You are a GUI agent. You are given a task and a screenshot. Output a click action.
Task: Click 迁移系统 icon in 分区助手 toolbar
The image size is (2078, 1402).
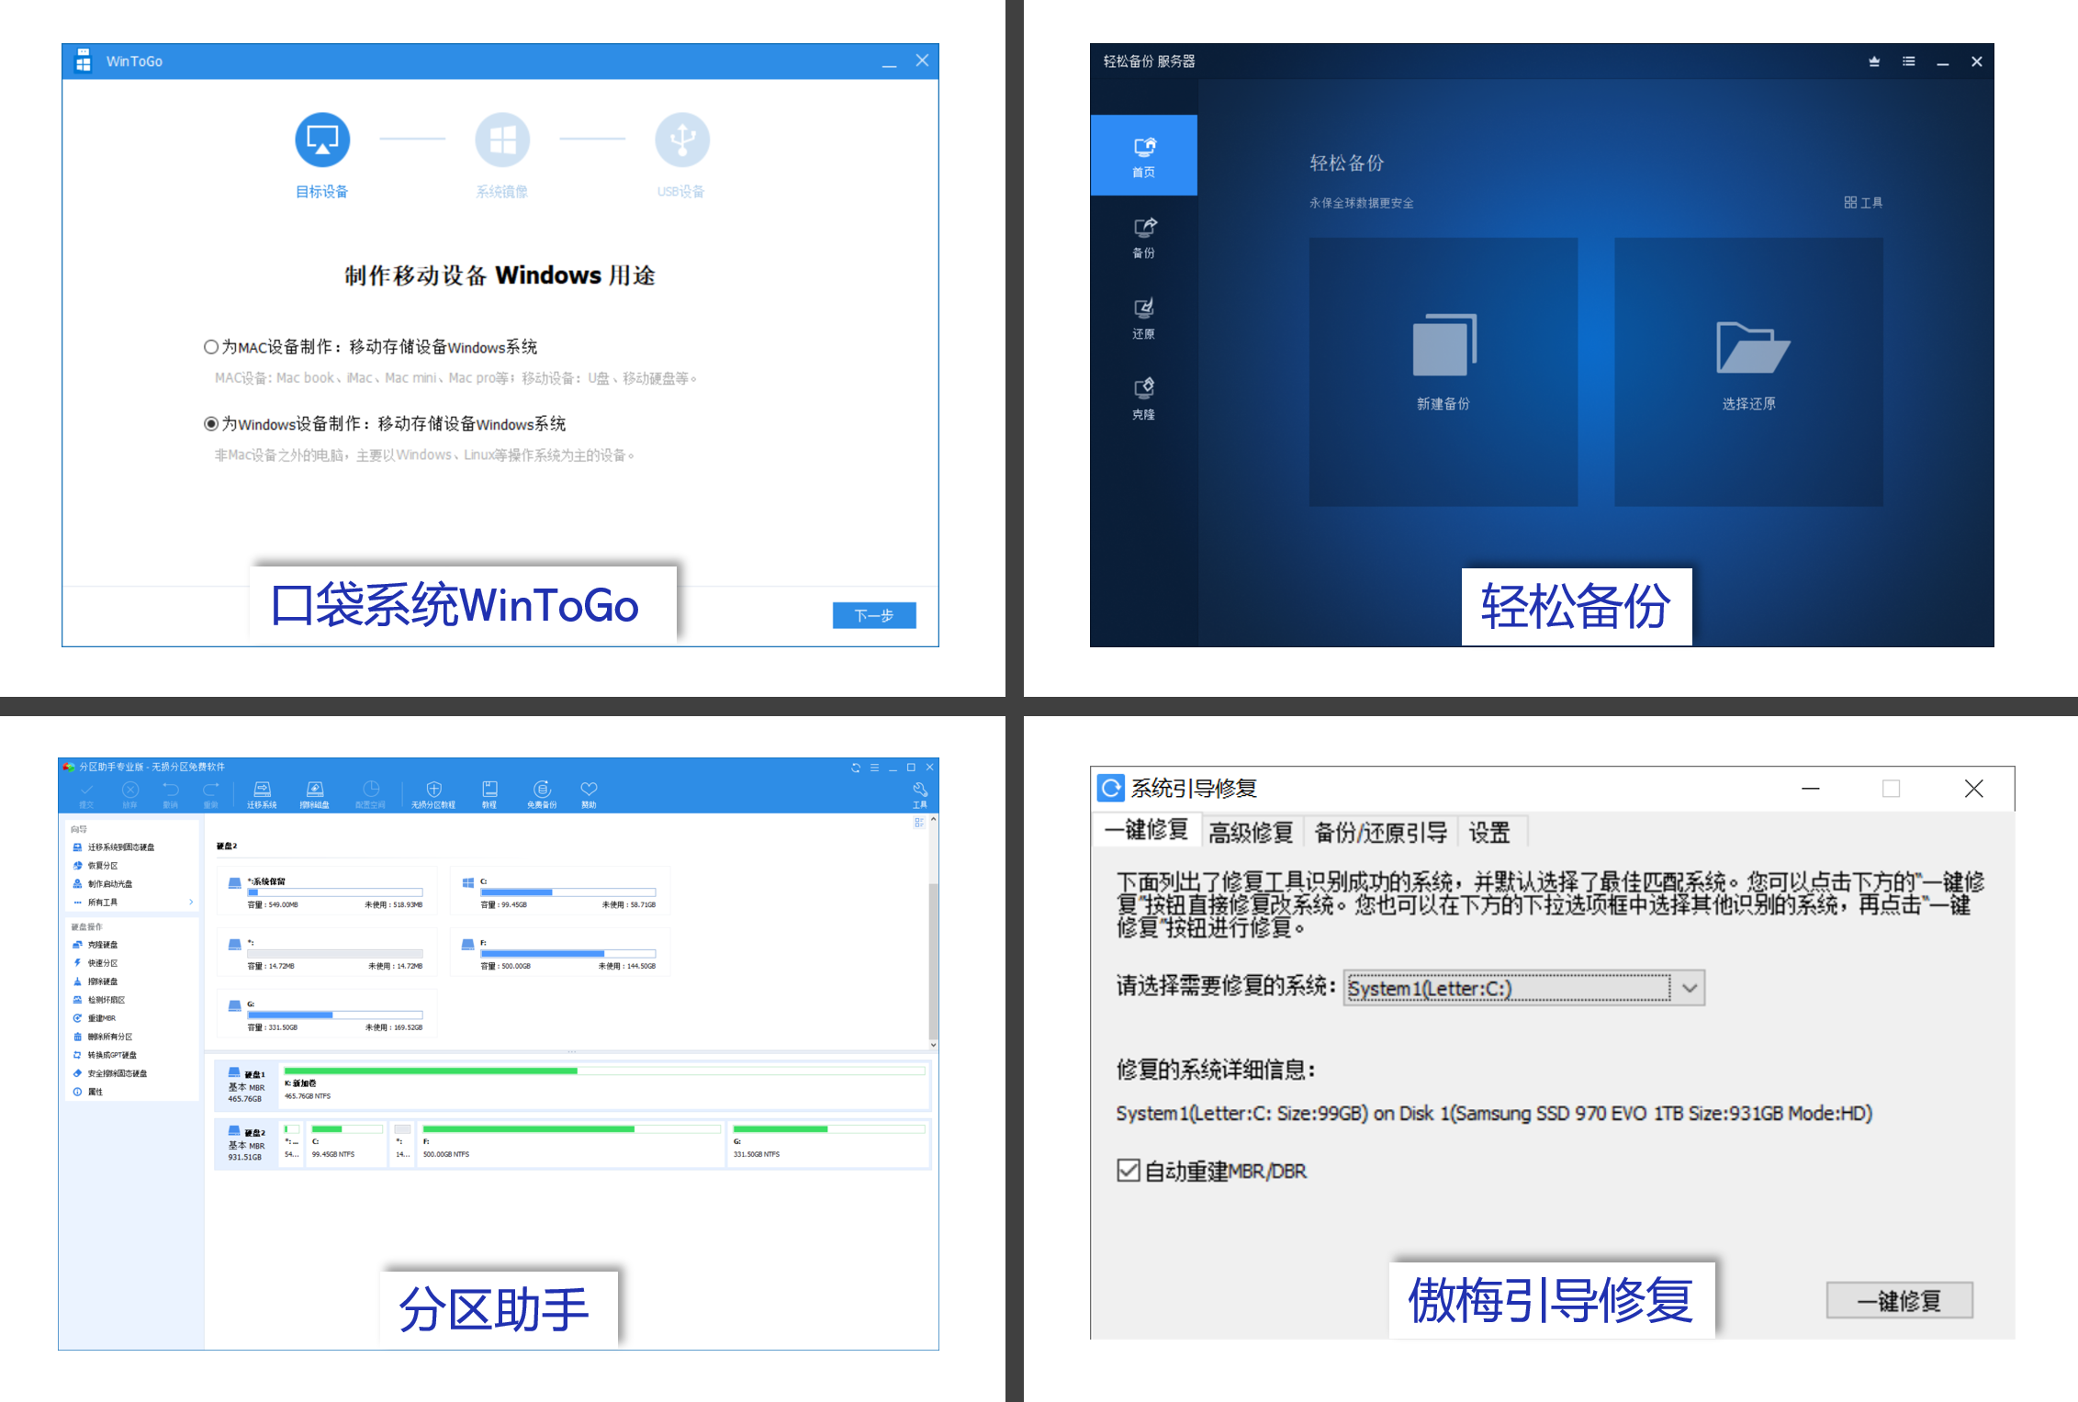(262, 794)
